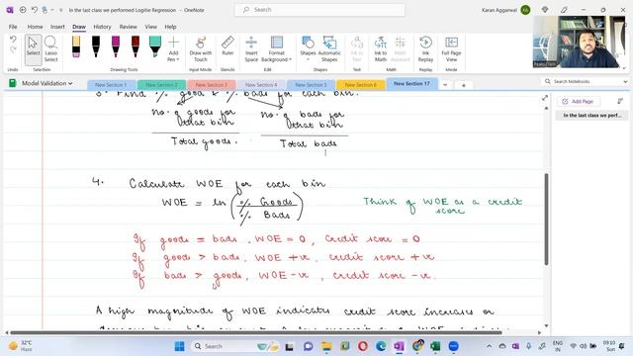Start Ink Replay
633x356 pixels.
point(425,48)
